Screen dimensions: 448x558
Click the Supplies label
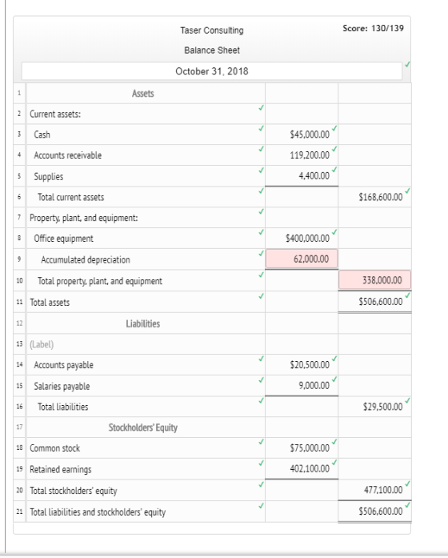click(x=48, y=176)
